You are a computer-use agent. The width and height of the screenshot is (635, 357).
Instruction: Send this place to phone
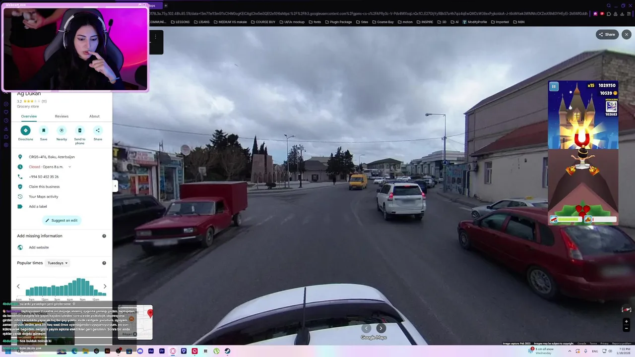[x=79, y=130]
